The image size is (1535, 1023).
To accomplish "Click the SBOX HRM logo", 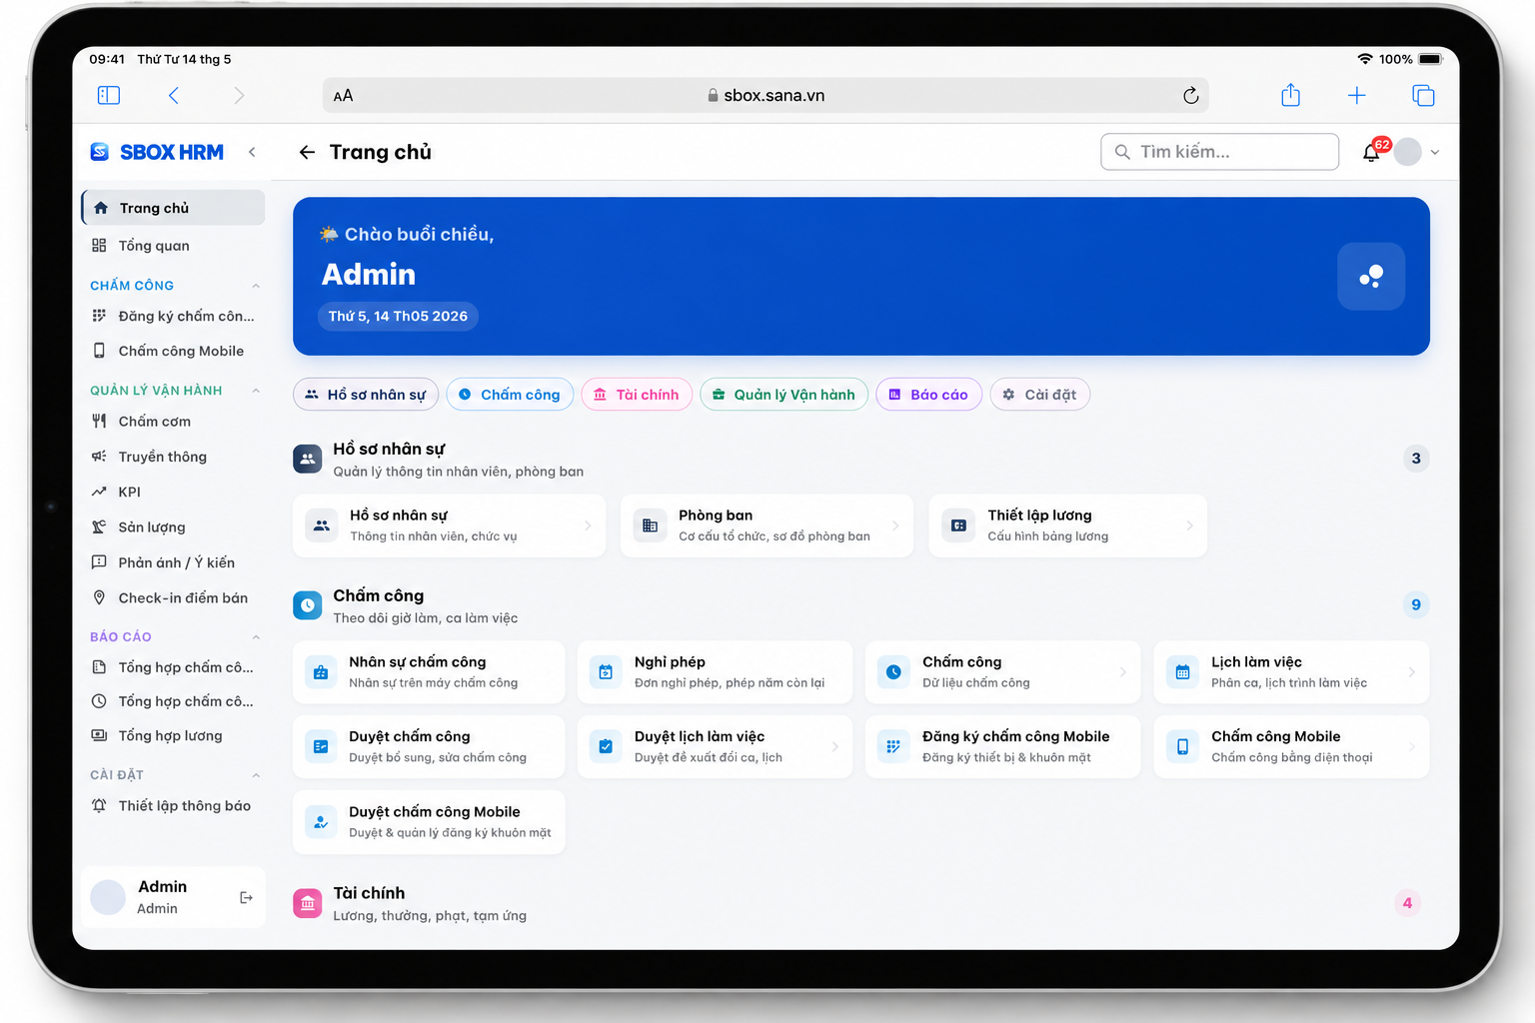I will coord(157,152).
